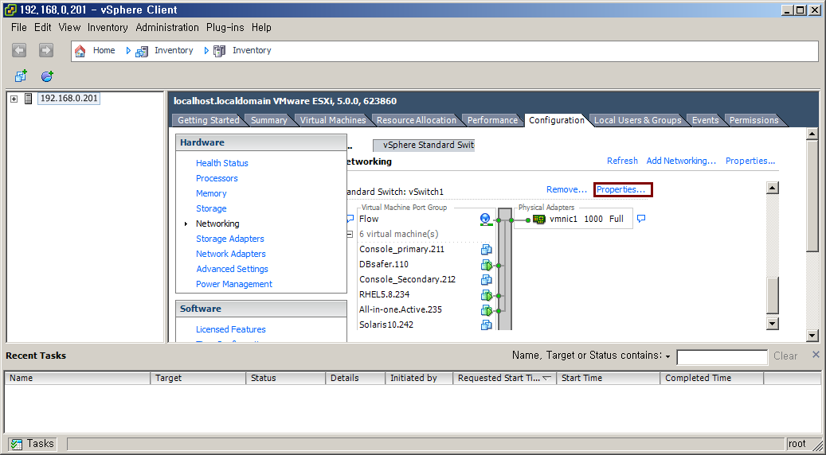Click the globe resource pool toolbar icon
The height and width of the screenshot is (455, 826).
47,76
